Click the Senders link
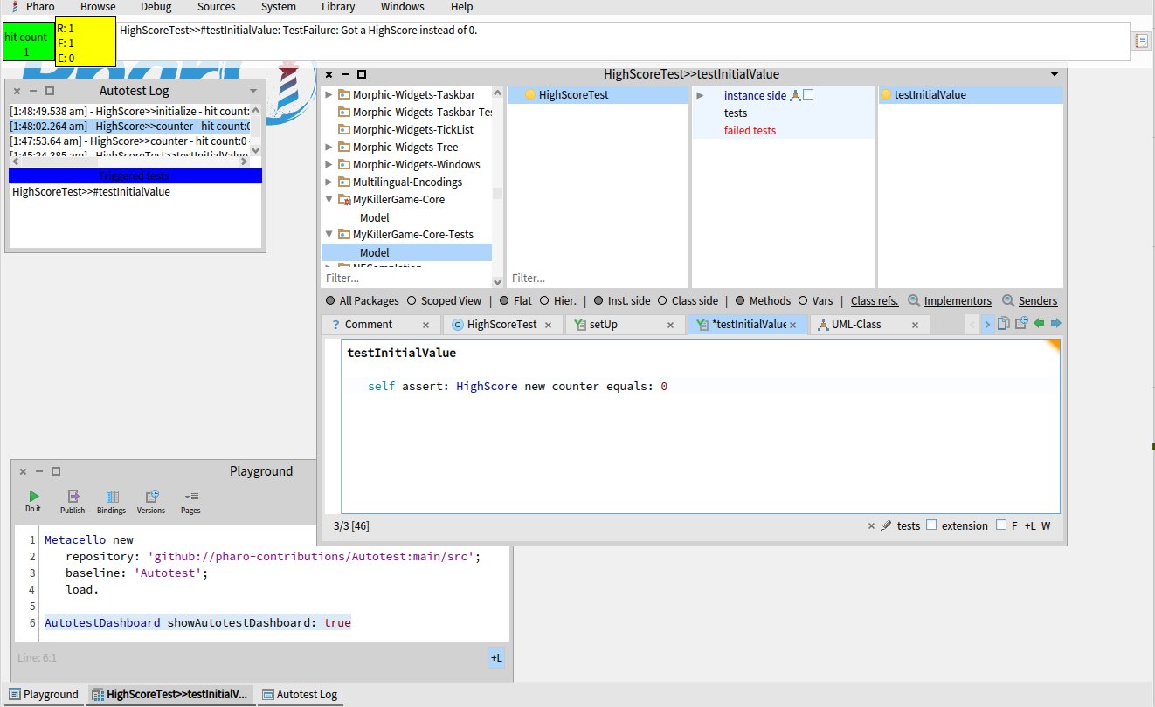 click(1038, 301)
